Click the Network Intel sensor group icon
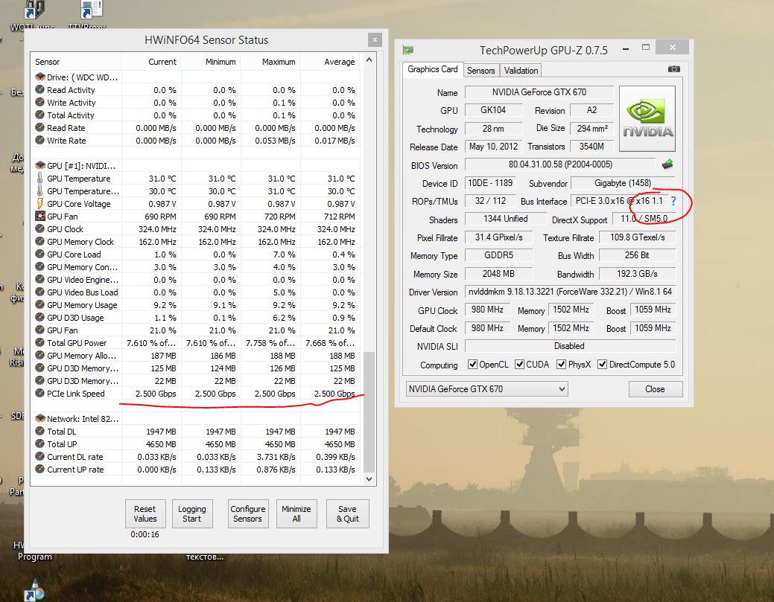Image resolution: width=774 pixels, height=602 pixels. click(40, 419)
